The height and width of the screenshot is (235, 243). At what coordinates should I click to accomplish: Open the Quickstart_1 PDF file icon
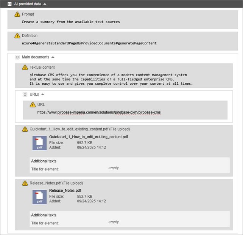39,144
